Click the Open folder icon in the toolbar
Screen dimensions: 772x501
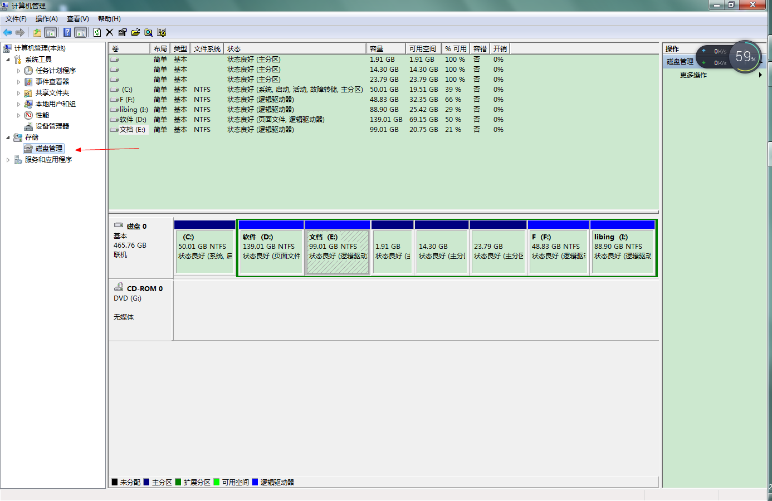(x=135, y=32)
